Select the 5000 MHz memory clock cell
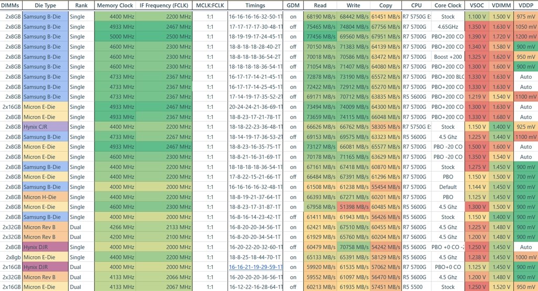The height and width of the screenshot is (291, 538). pos(115,36)
